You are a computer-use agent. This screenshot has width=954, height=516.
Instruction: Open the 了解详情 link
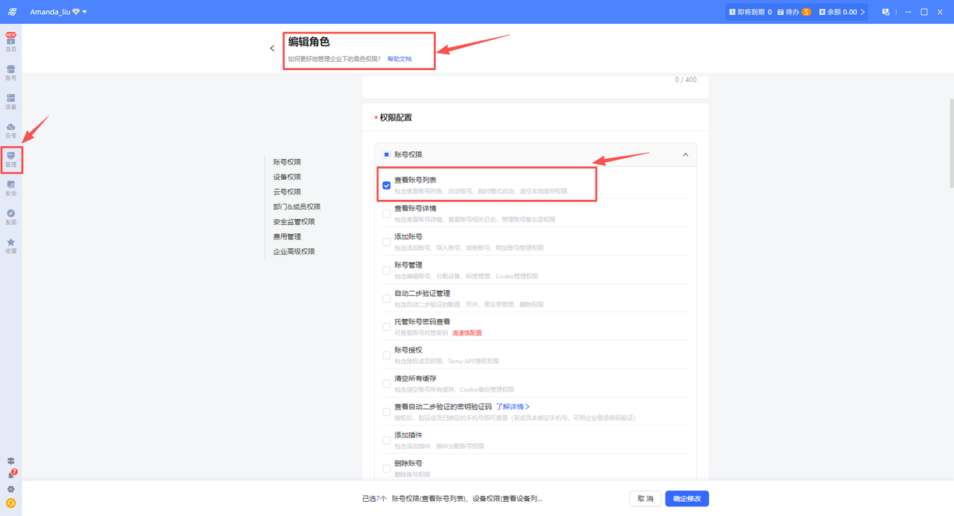pos(513,406)
